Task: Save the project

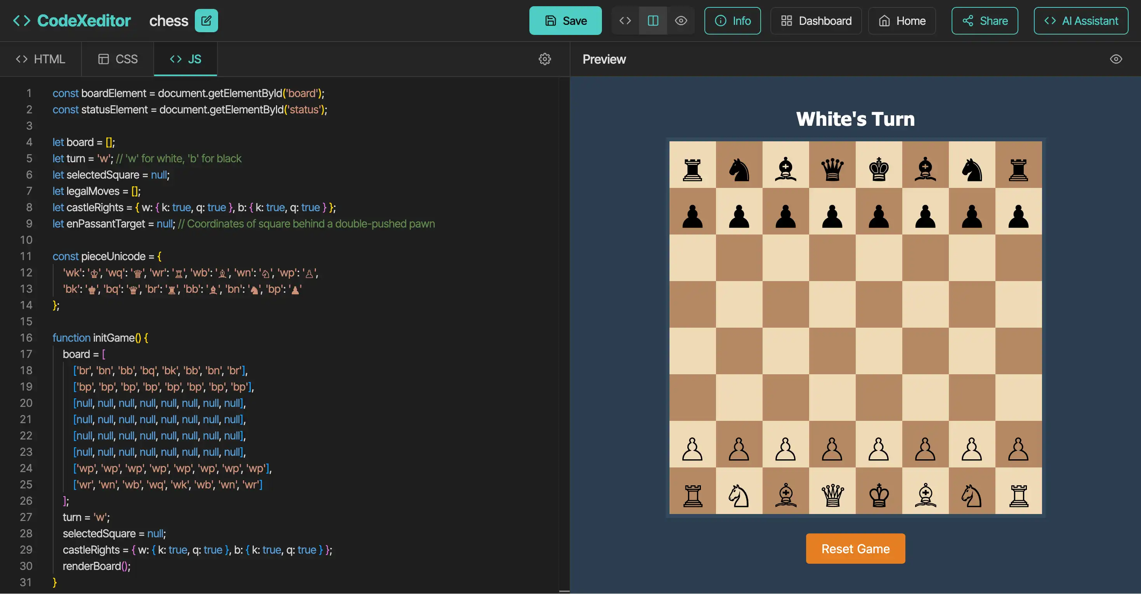Action: [565, 20]
